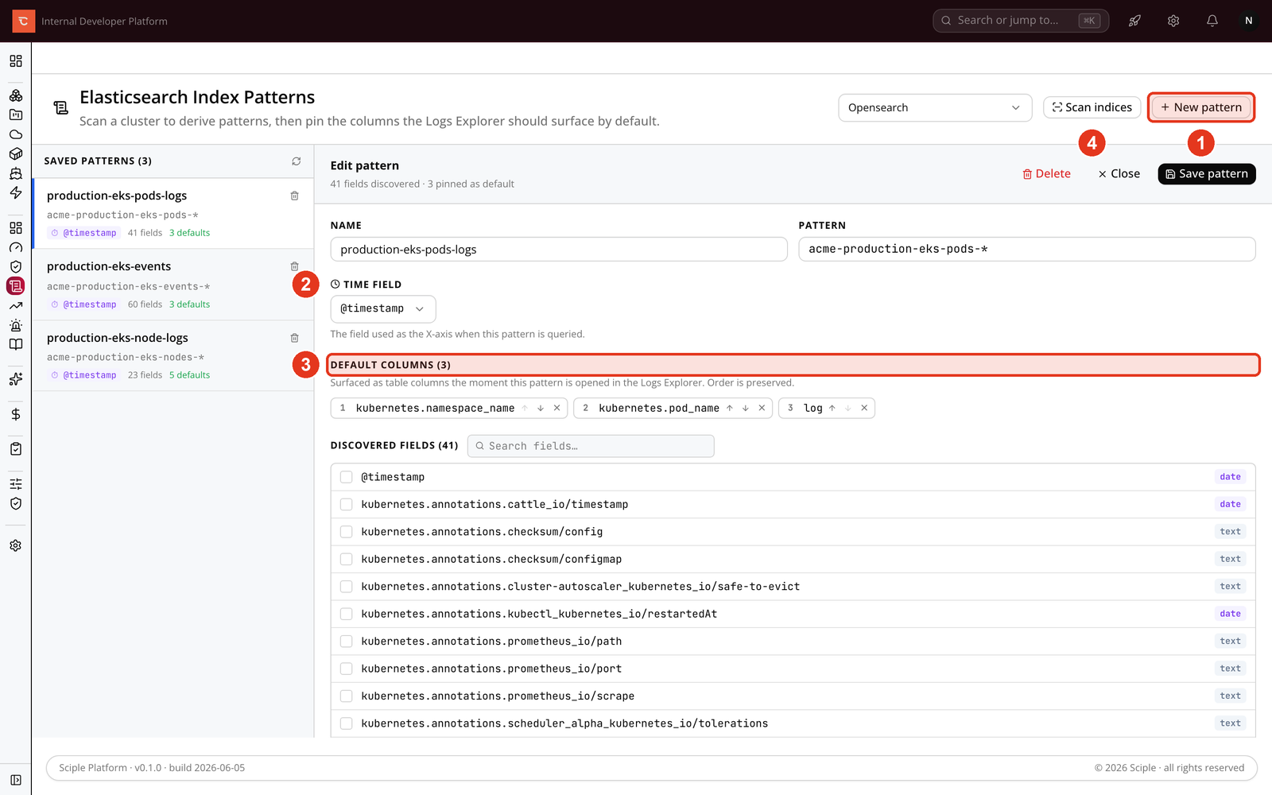Delete production-eks-events via its trash icon
1272x795 pixels.
[294, 266]
